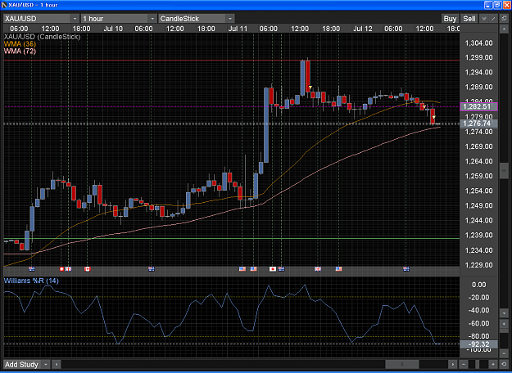Screen dimensions: 512x373
Task: Click the XAU/USD (CandleStick) legend label
Action: coord(42,37)
